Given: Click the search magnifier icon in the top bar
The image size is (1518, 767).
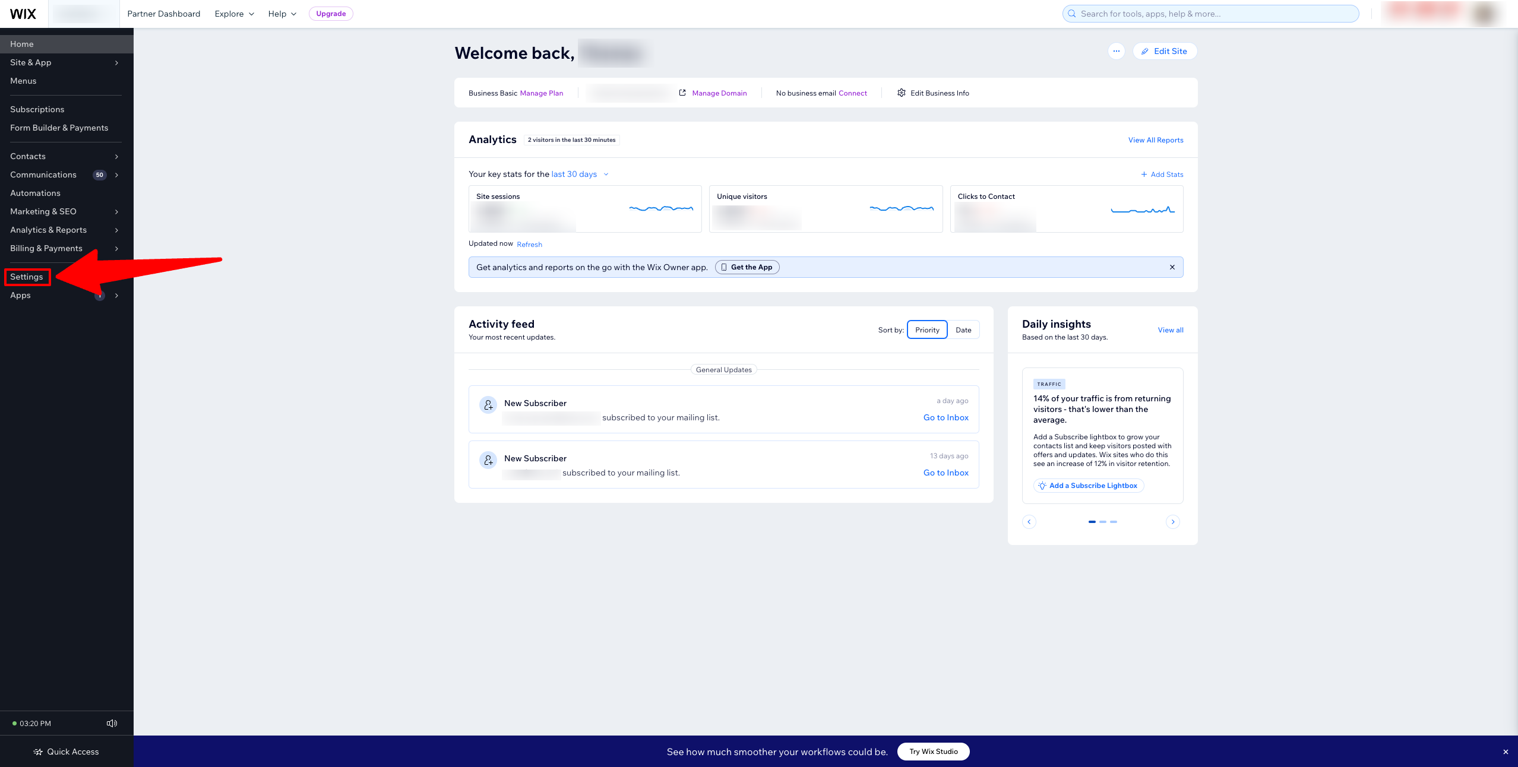Looking at the screenshot, I should coord(1072,13).
